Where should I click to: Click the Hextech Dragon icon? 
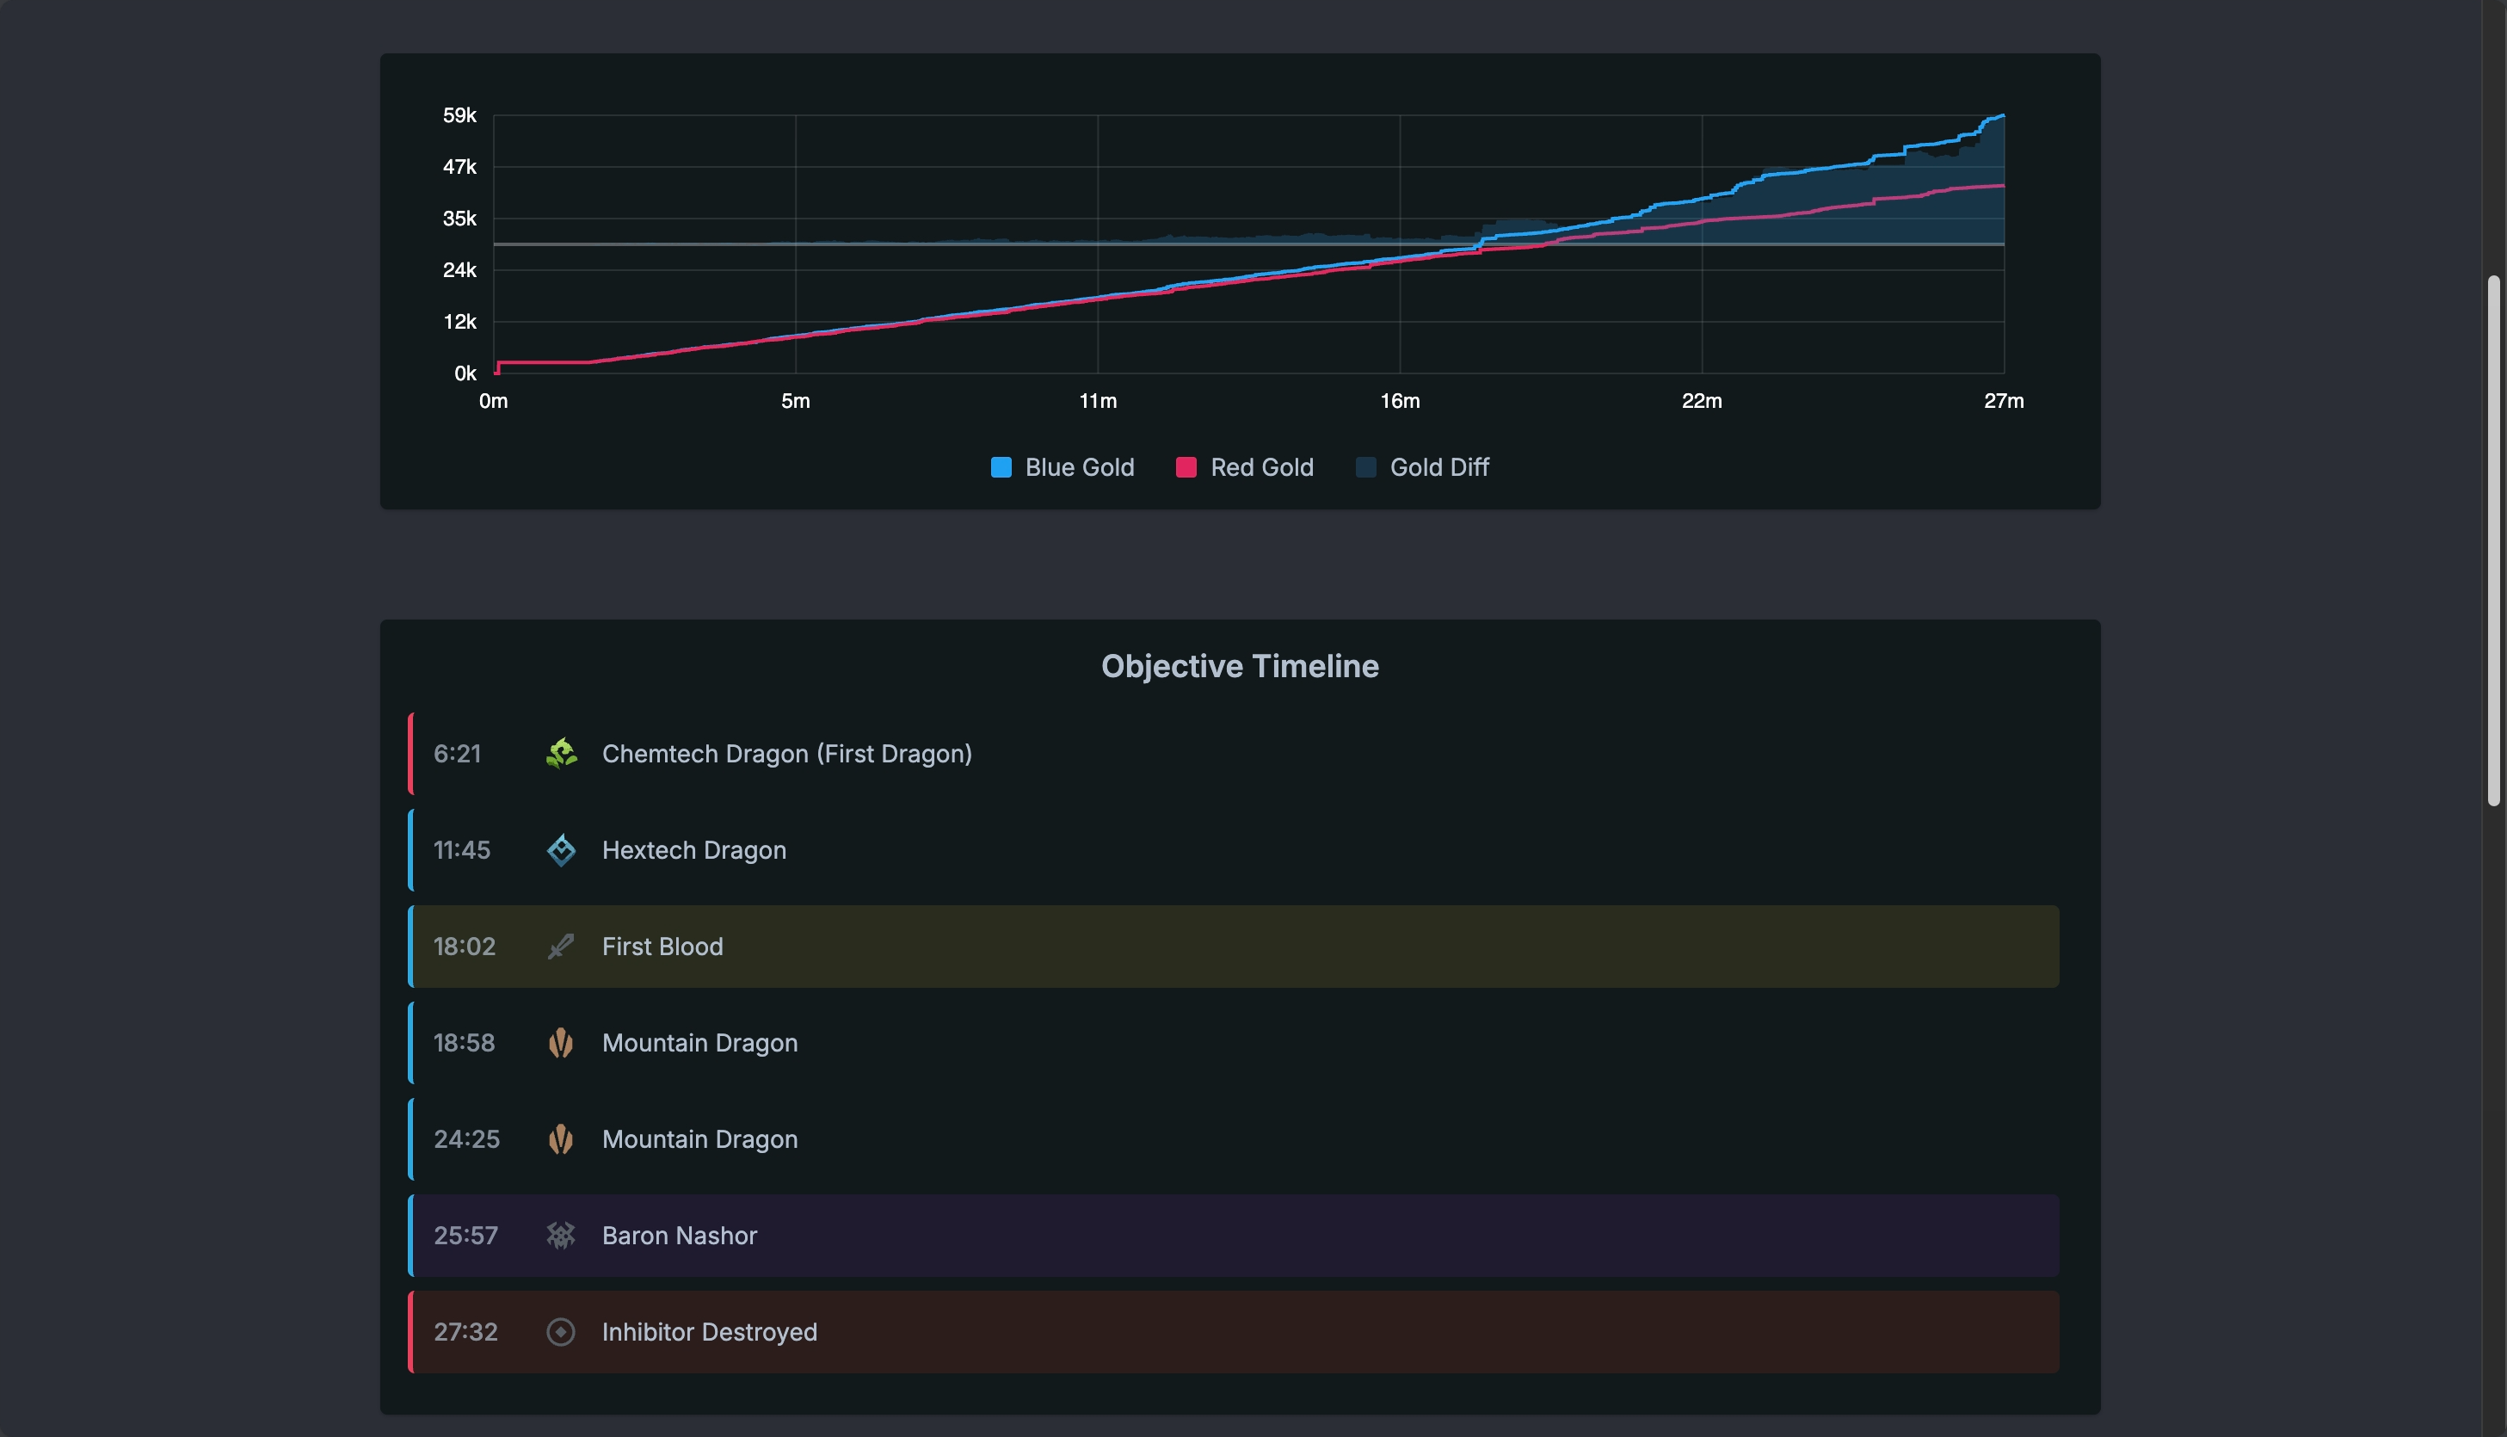click(560, 851)
